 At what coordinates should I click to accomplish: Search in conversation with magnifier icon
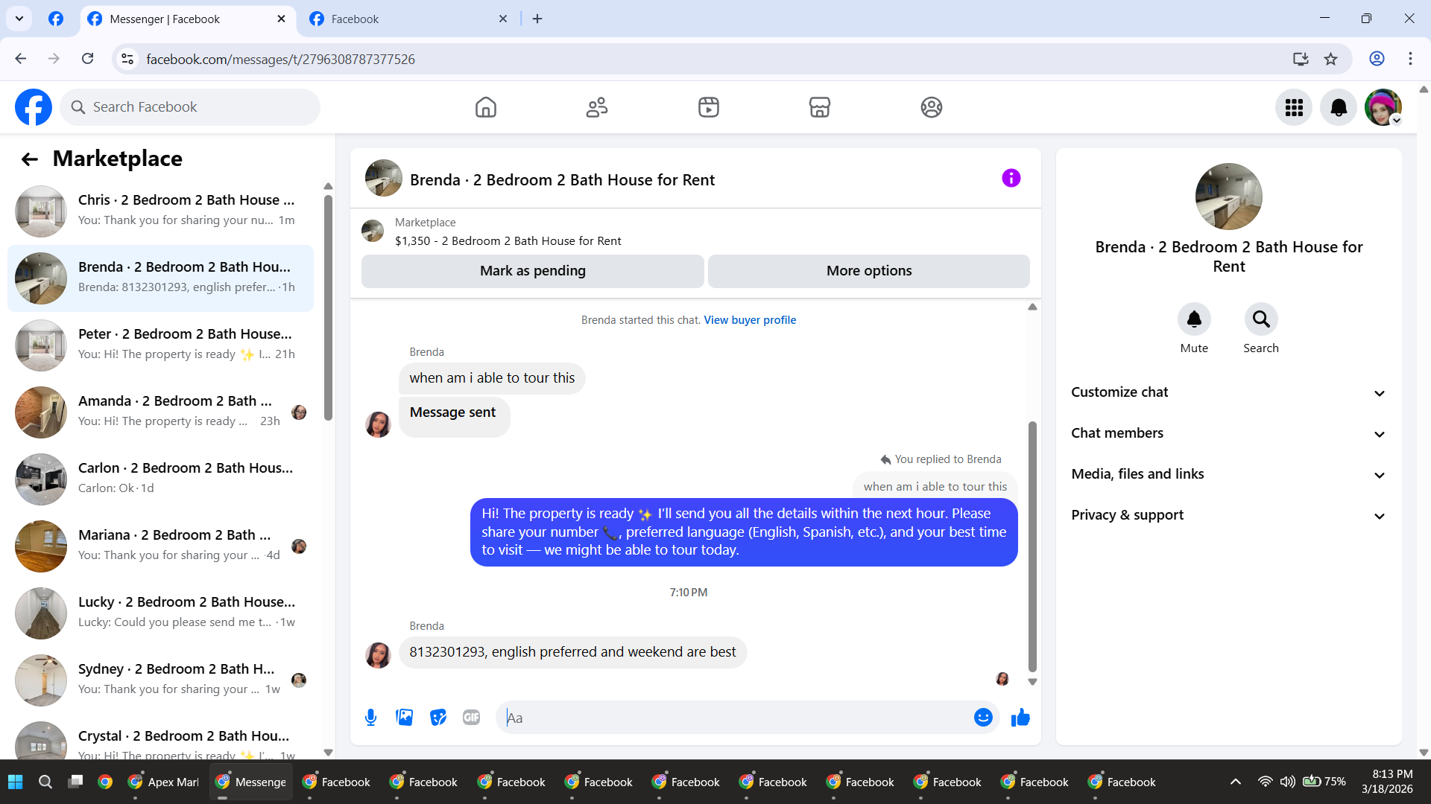coord(1260,320)
